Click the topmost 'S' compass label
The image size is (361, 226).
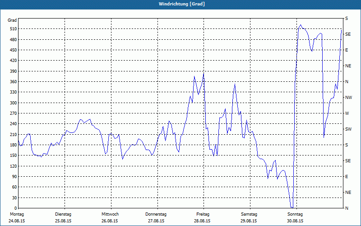tap(347, 19)
